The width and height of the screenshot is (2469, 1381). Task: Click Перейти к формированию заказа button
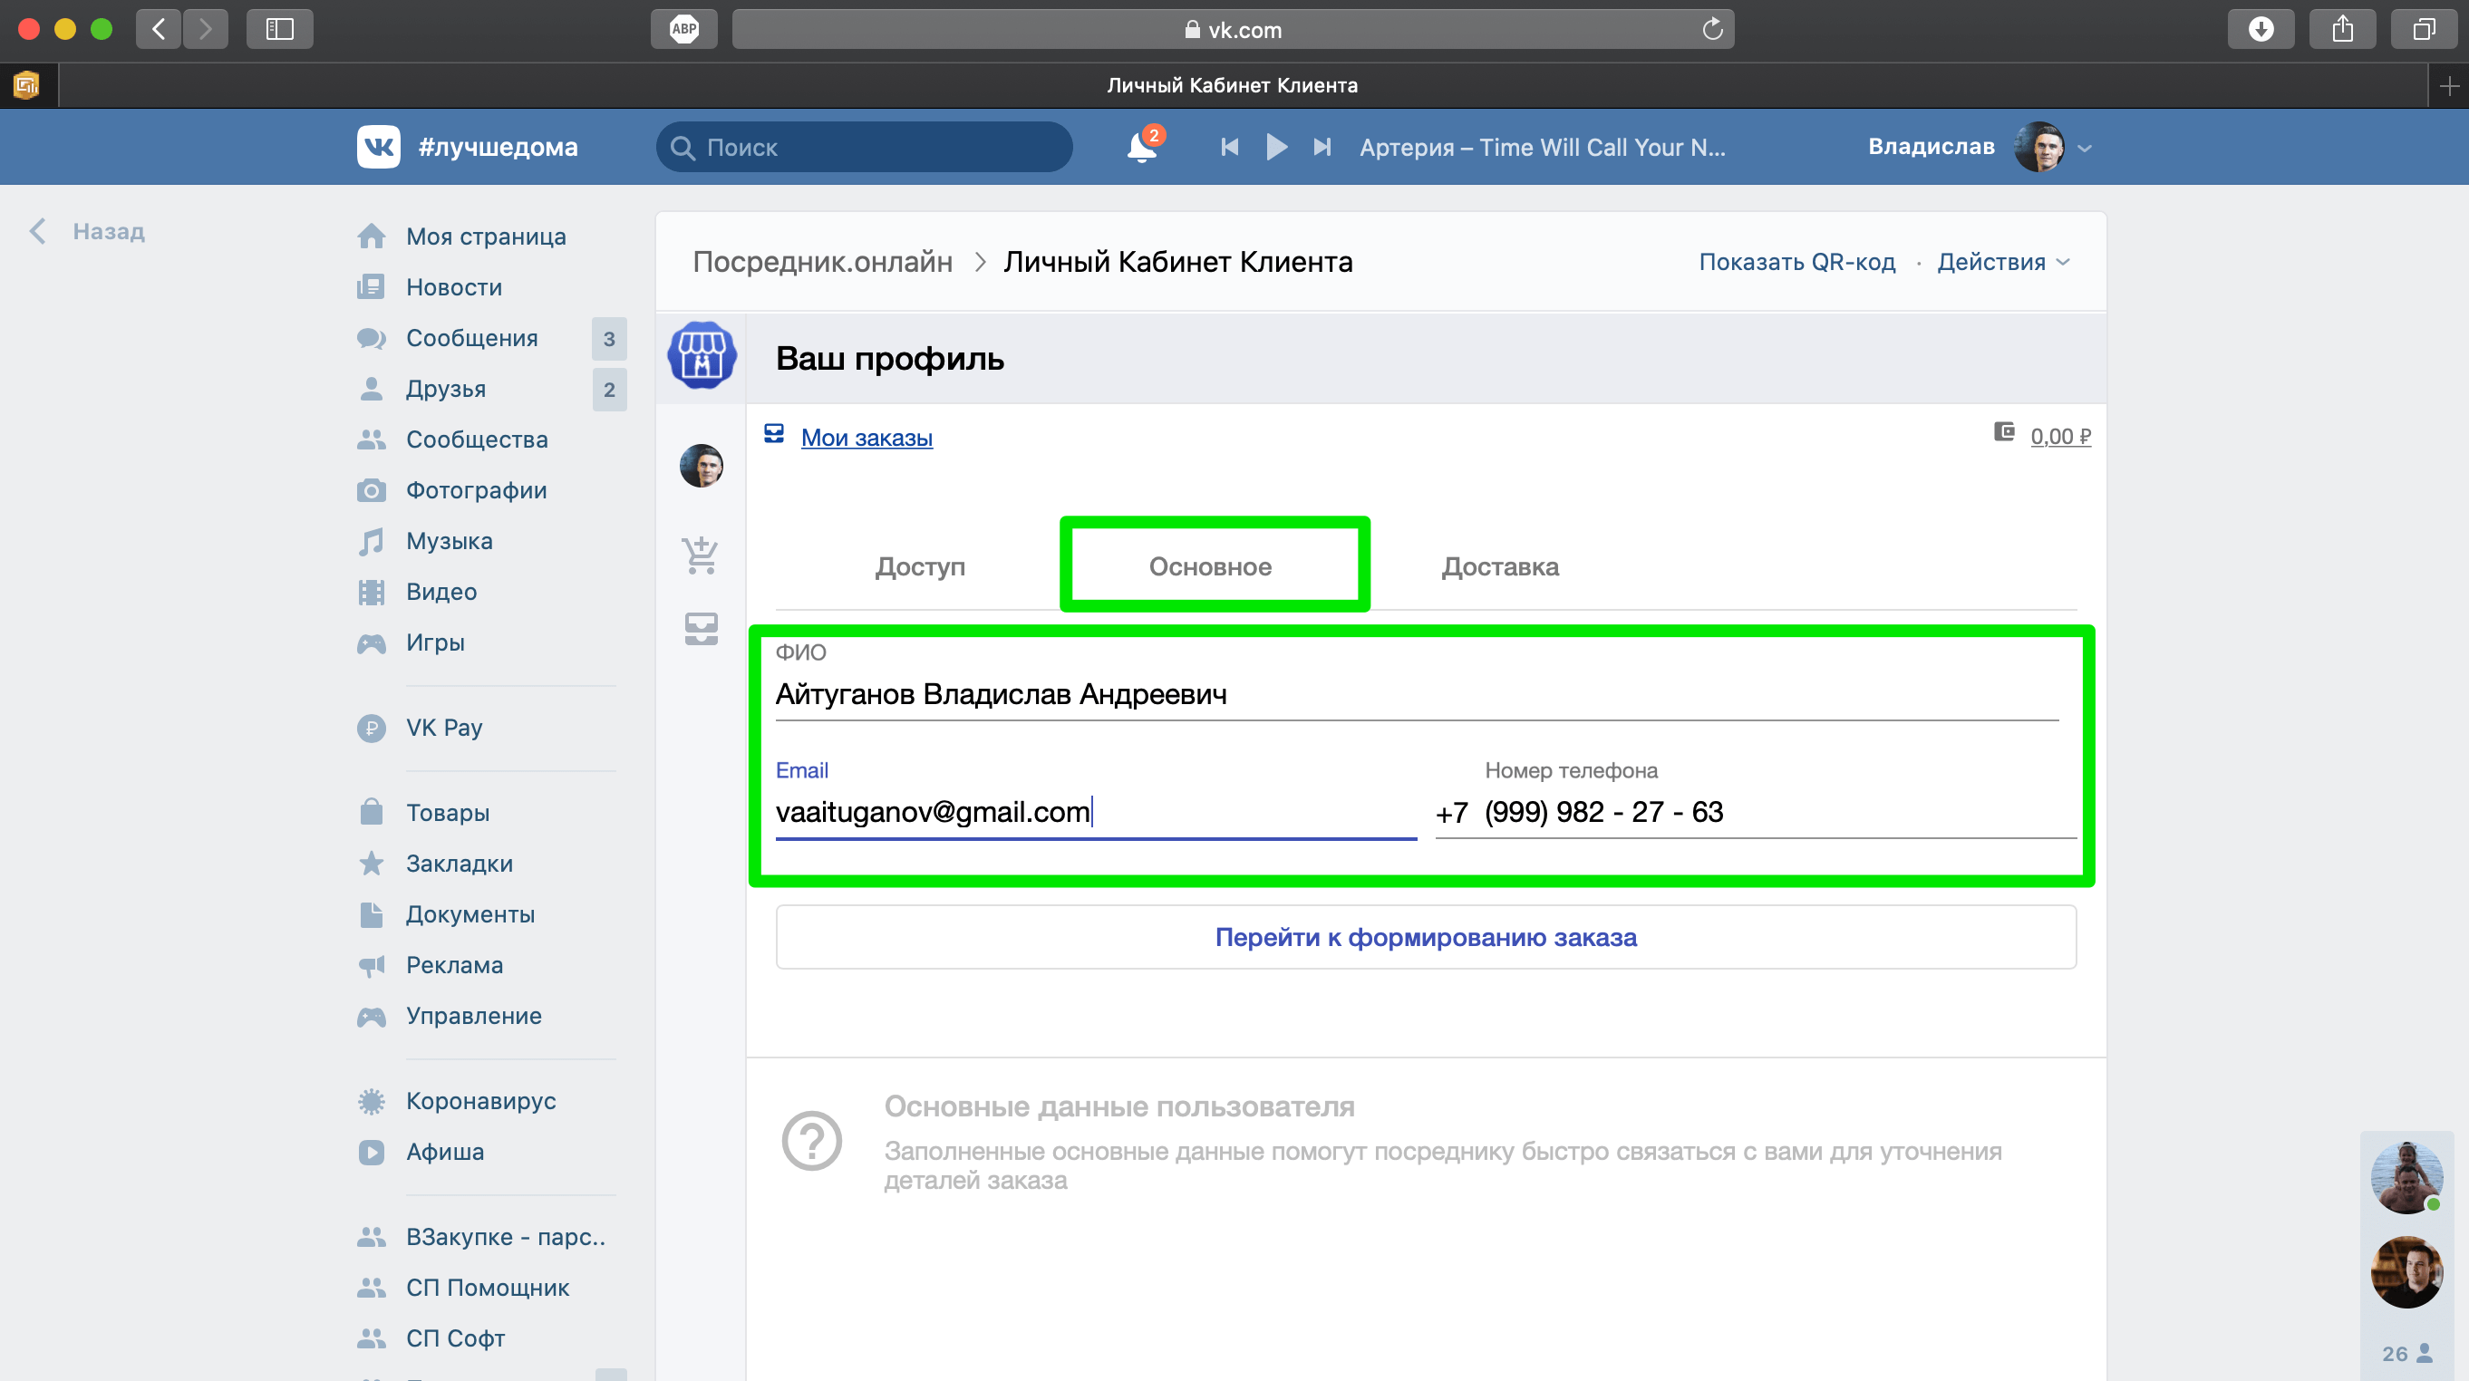[x=1425, y=937]
